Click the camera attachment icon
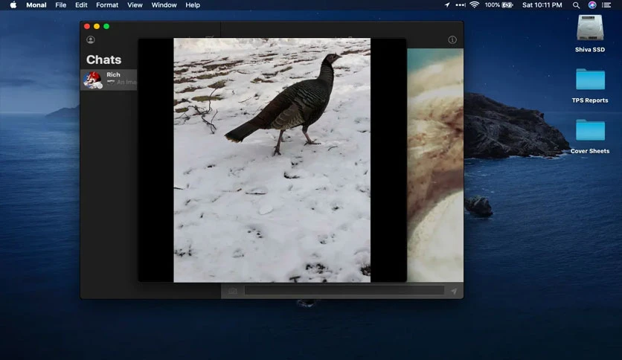 pyautogui.click(x=232, y=291)
